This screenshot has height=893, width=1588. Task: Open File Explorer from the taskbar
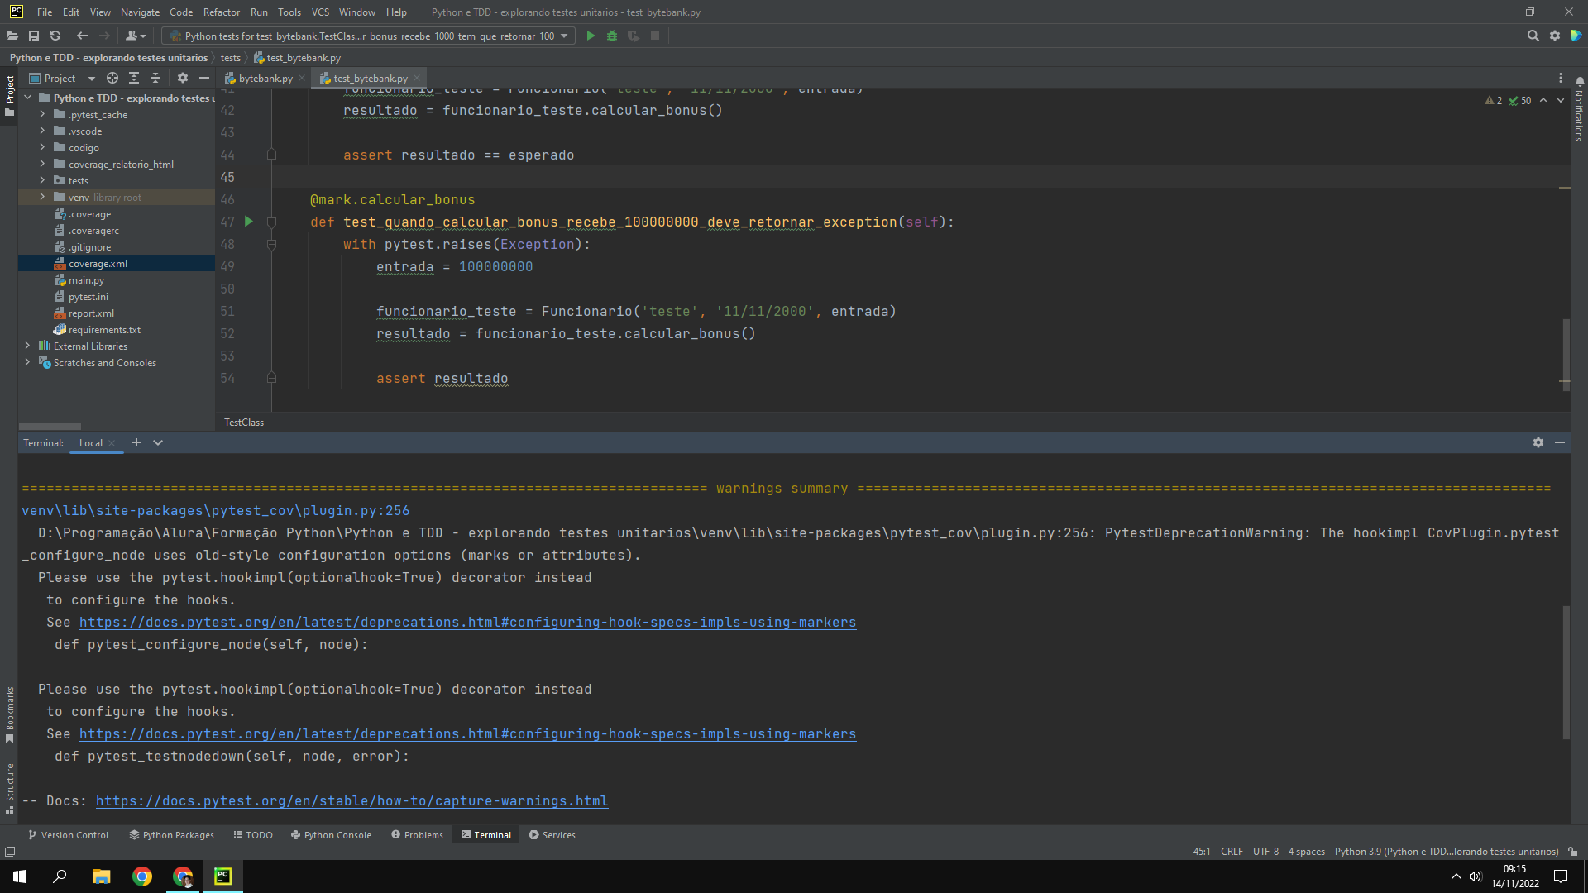(x=101, y=876)
